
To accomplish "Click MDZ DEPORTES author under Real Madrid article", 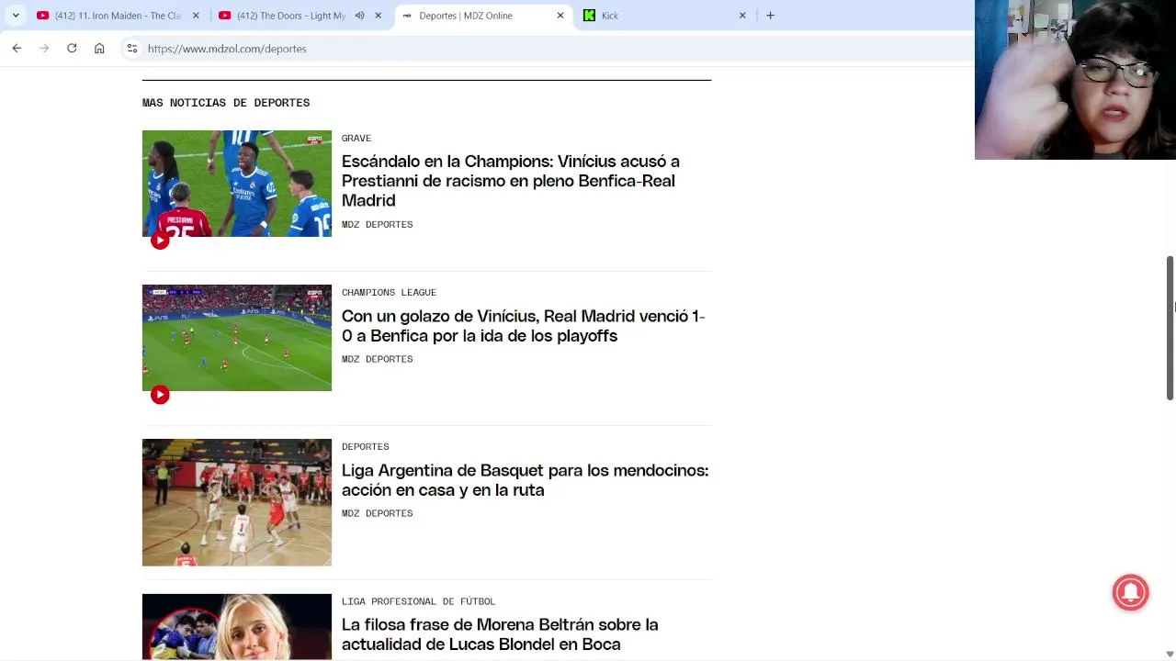I will [377, 359].
